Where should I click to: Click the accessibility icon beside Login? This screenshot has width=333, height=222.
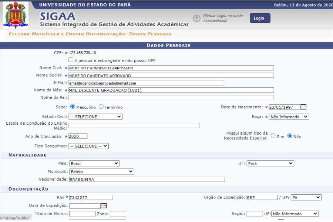click(x=196, y=18)
